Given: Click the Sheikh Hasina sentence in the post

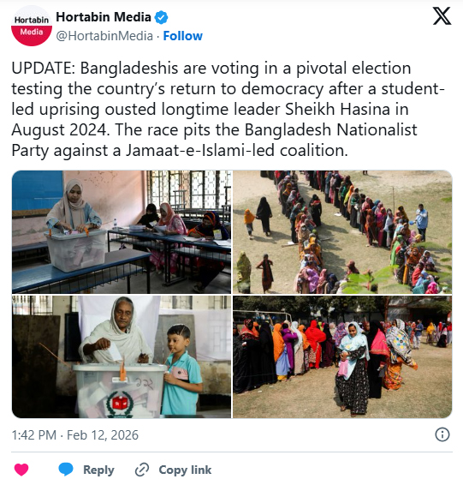Looking at the screenshot, I should (228, 99).
